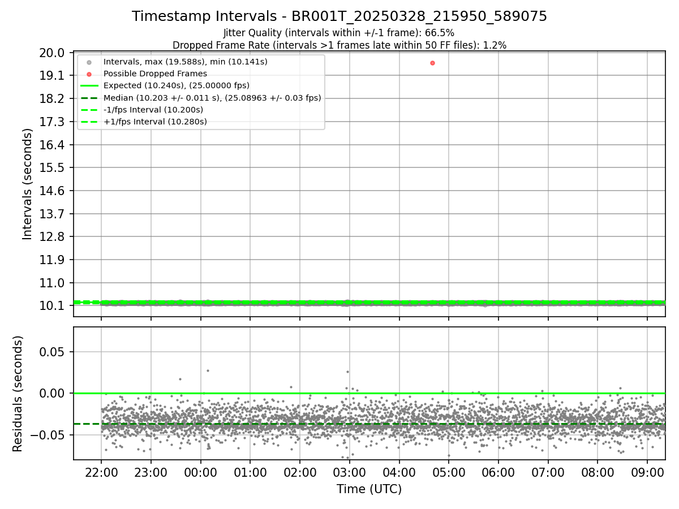Screen dimensions: 679x509
Task: Click the 02:00 time tick label
Action: pos(300,471)
